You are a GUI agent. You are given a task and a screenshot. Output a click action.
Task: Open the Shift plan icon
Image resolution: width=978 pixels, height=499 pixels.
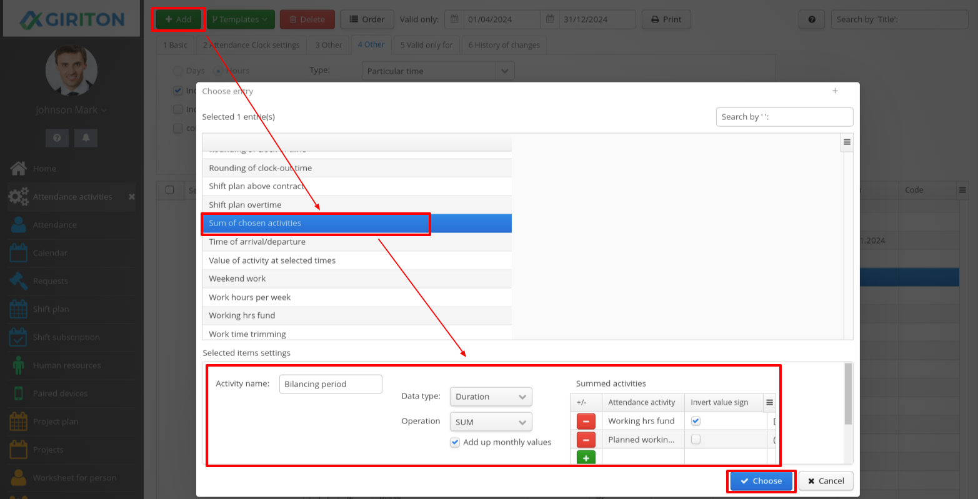(x=18, y=309)
